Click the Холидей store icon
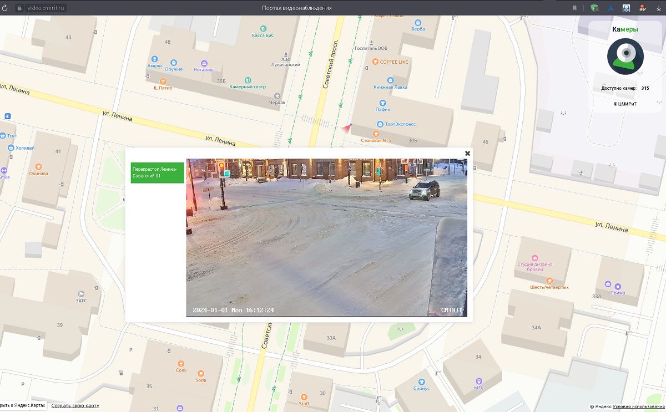This screenshot has height=412, width=666. (x=11, y=148)
